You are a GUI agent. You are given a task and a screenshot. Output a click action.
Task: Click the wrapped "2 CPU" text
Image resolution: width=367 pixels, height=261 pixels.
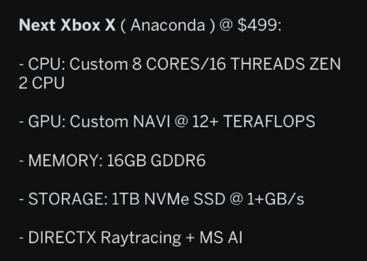[x=41, y=83]
